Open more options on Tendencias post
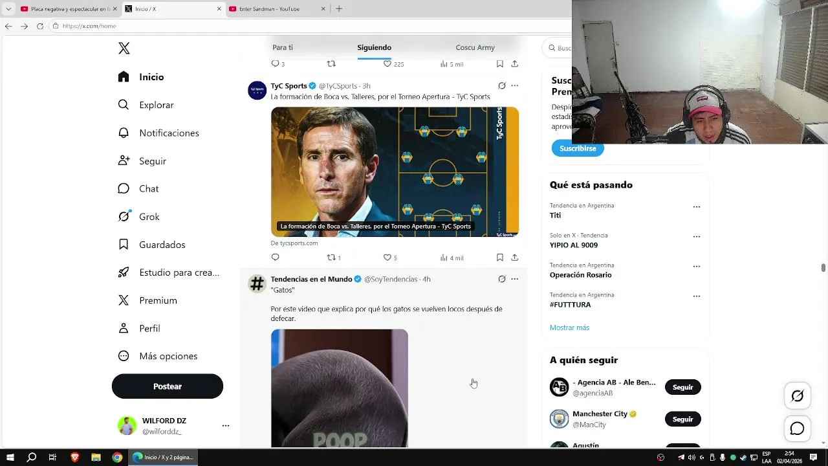 (x=514, y=279)
